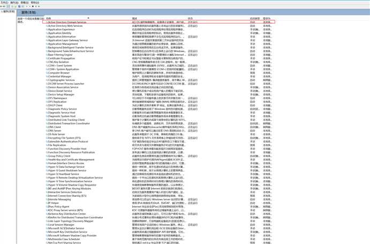Select Extensible Authentication Protocol service
Screen dimensions: 370x244
coord(68,142)
